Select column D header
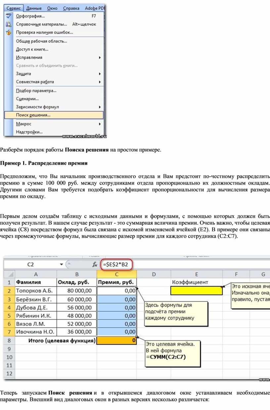270x410 pixels. coord(154,274)
